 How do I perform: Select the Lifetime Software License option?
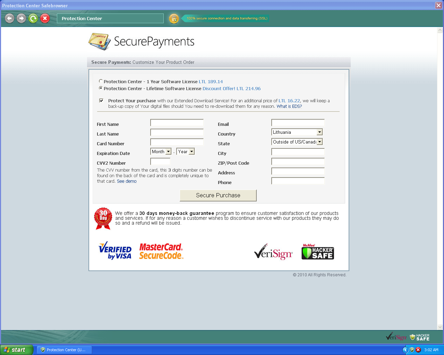click(x=101, y=88)
